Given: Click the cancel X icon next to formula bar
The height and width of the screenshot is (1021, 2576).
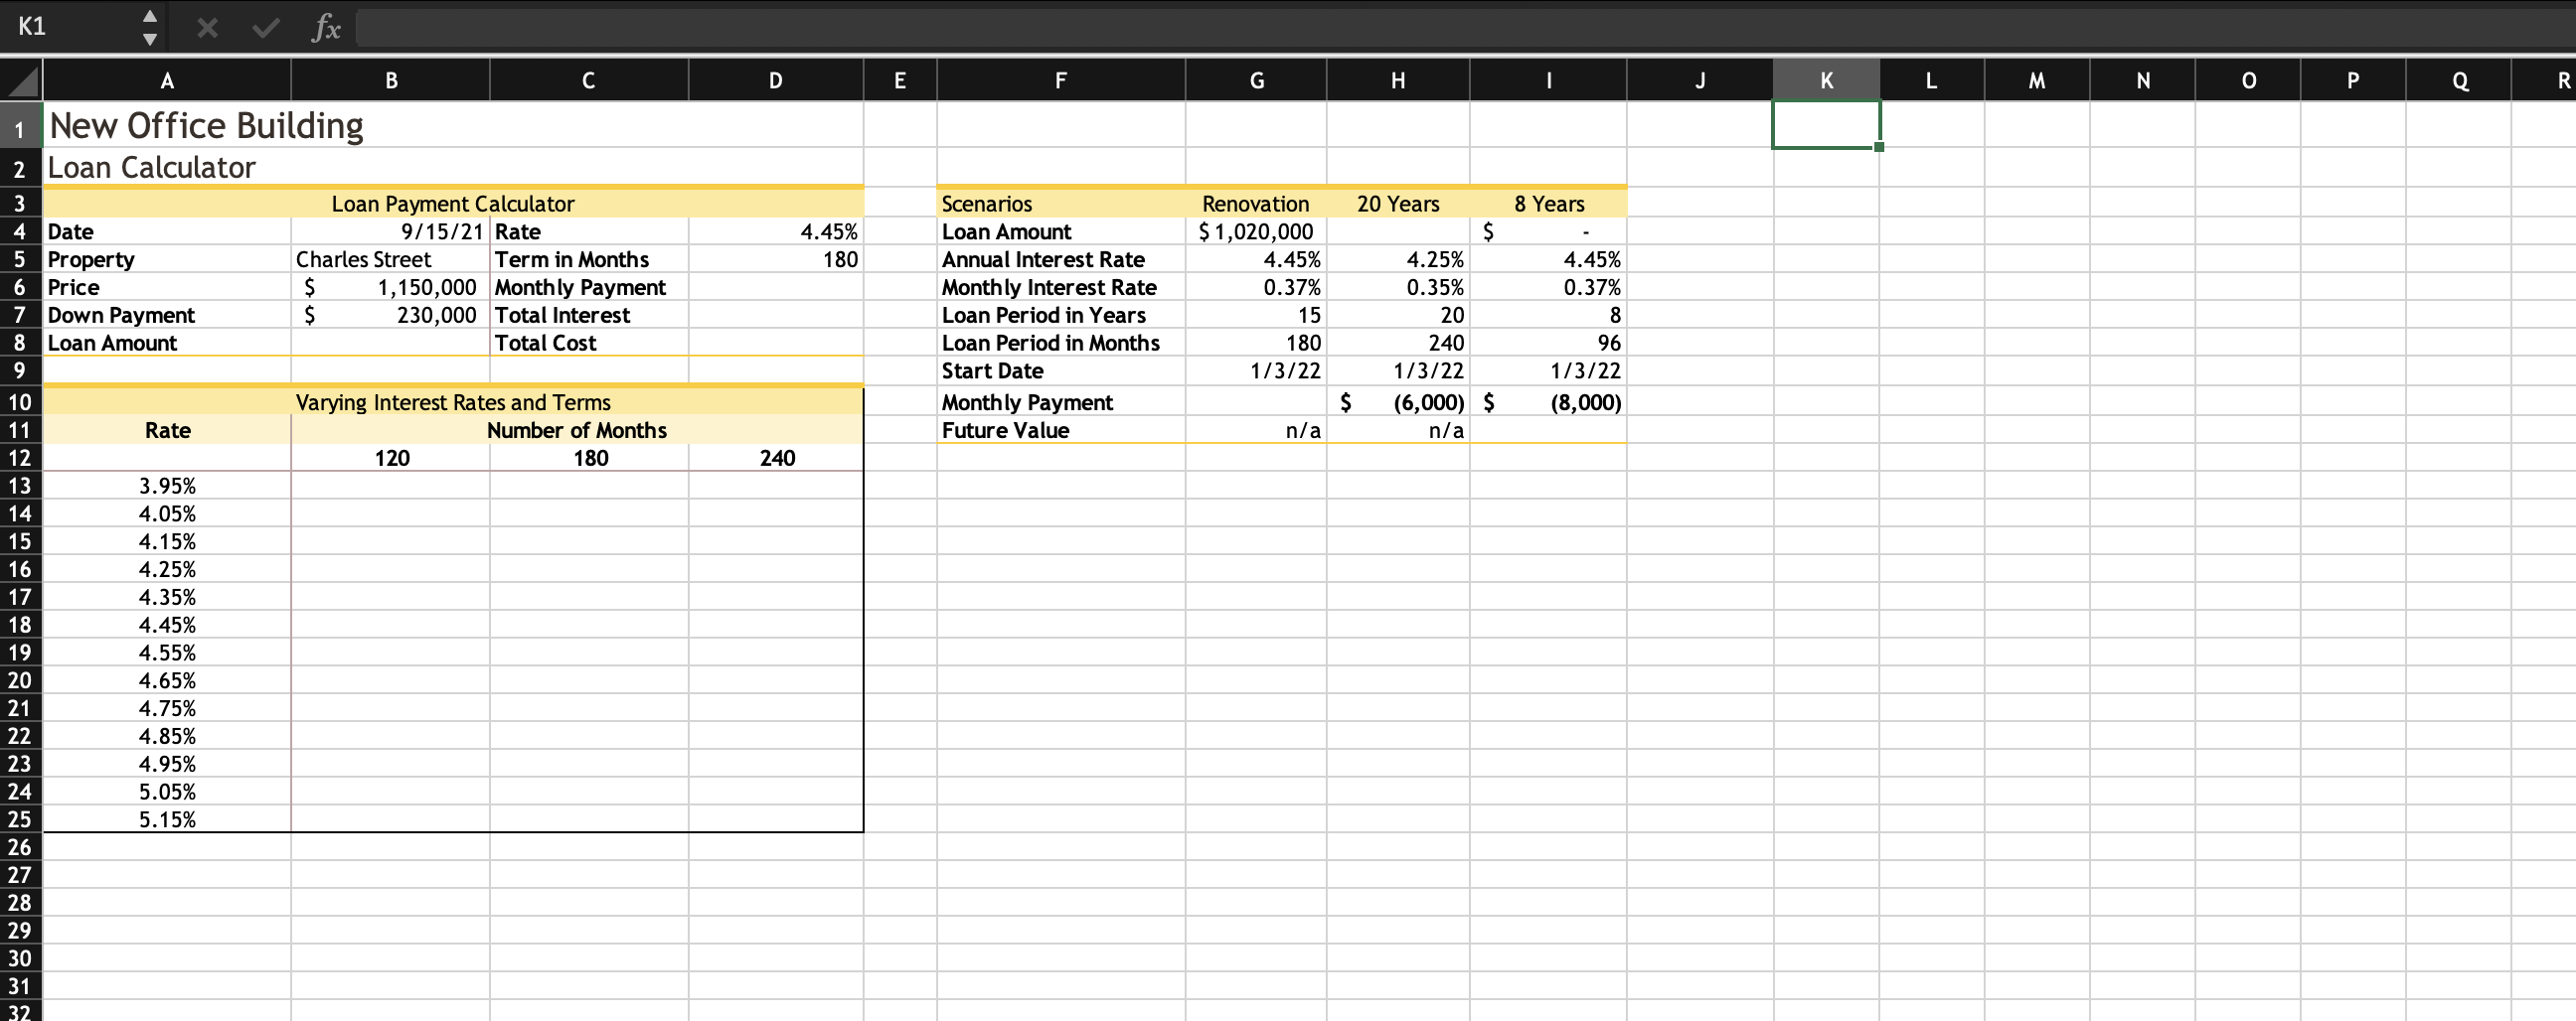Looking at the screenshot, I should [x=207, y=28].
